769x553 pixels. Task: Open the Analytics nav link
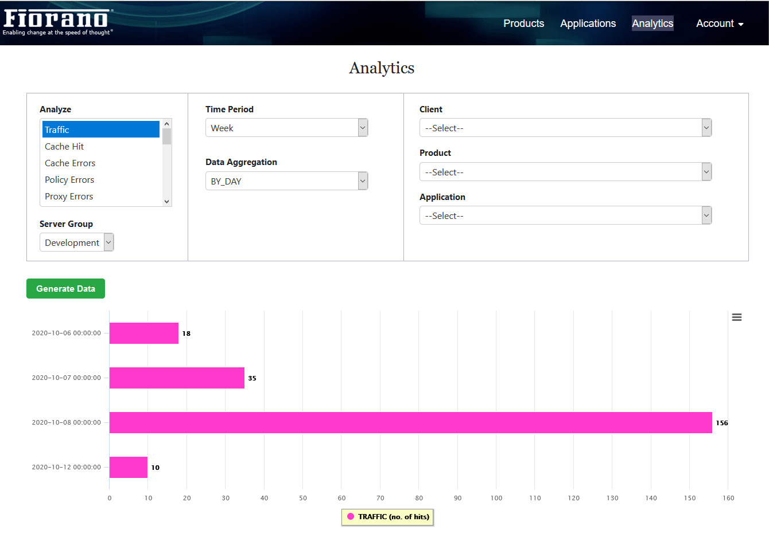(653, 23)
